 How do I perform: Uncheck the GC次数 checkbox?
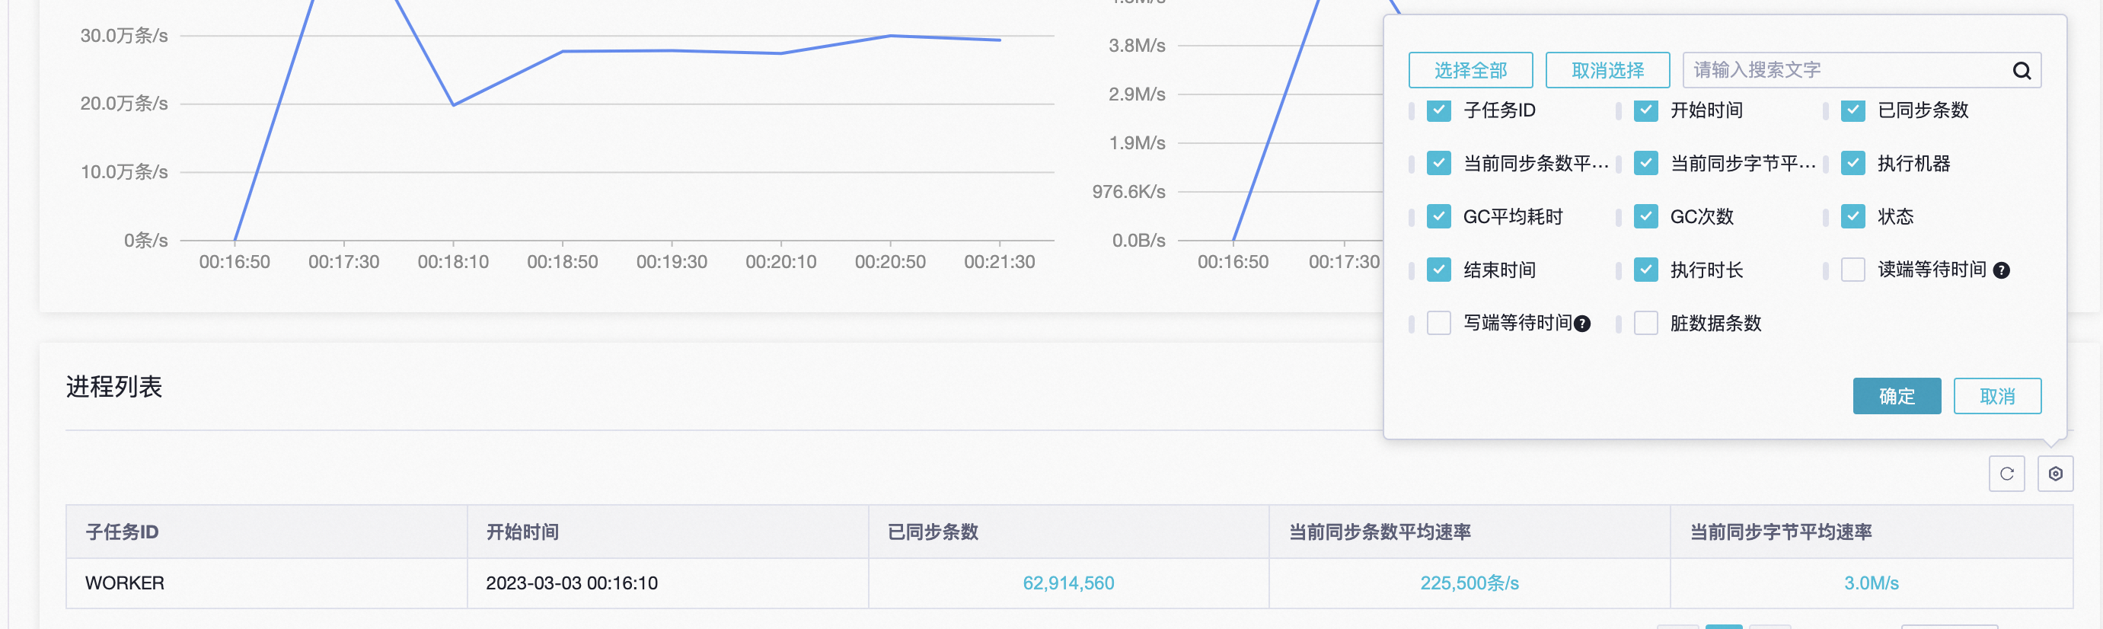(x=1646, y=216)
